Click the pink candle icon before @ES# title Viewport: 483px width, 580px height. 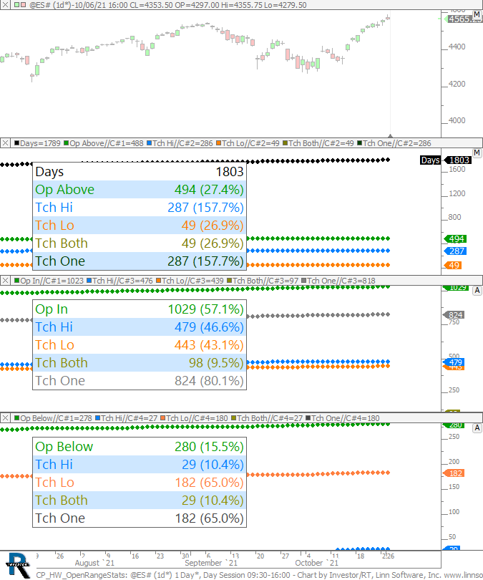pyautogui.click(x=24, y=5)
